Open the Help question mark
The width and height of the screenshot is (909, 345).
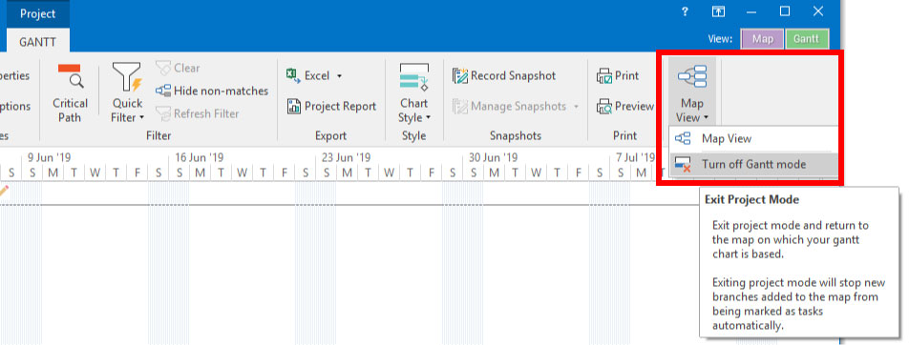(685, 11)
